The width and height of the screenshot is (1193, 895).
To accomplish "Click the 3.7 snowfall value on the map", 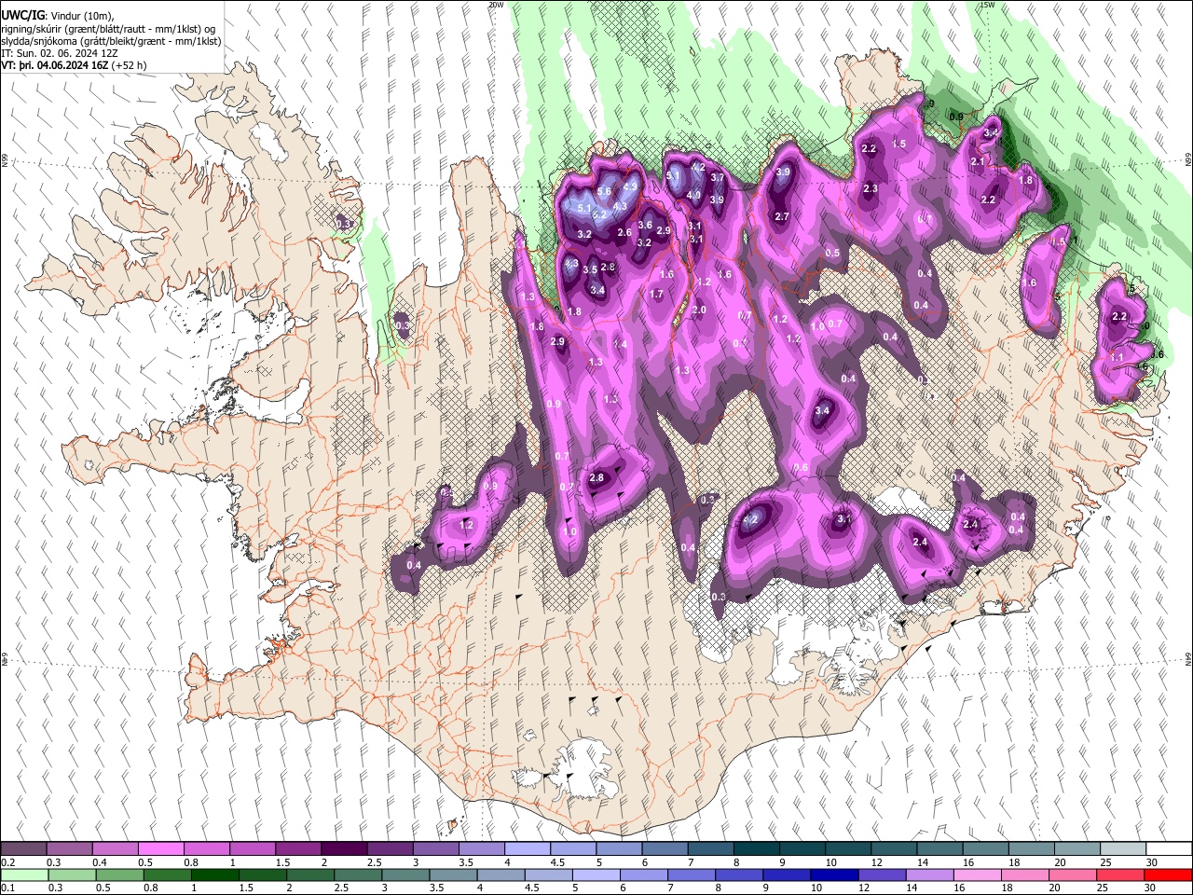I will pyautogui.click(x=718, y=177).
